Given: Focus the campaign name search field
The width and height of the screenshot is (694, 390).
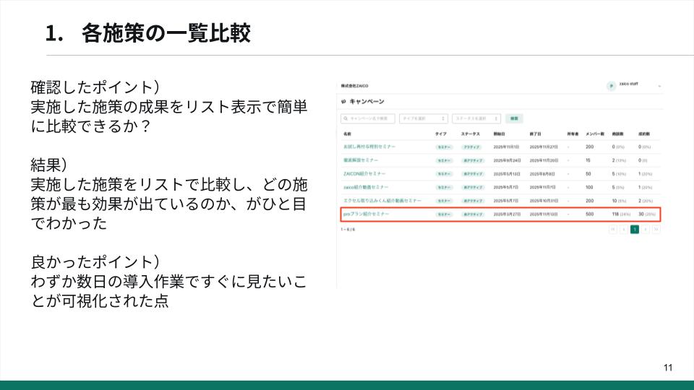Looking at the screenshot, I should [368, 118].
